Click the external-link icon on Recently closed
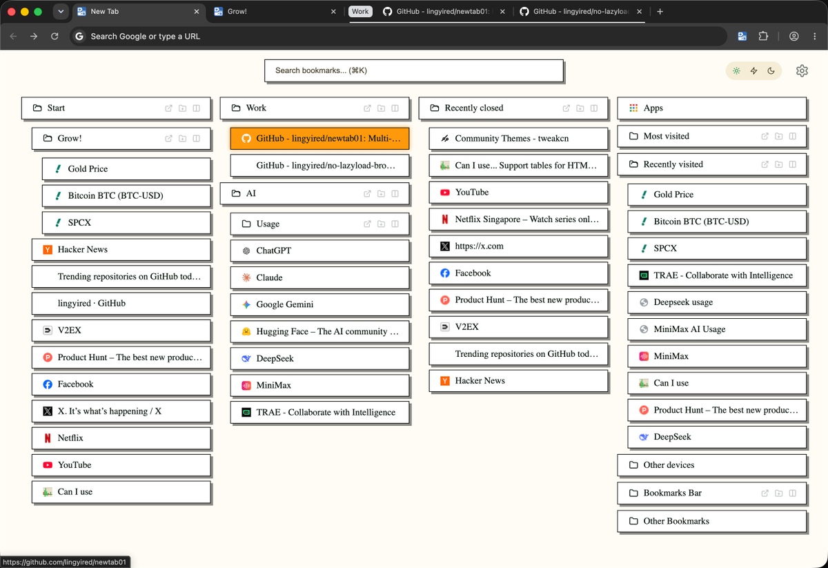This screenshot has height=568, width=828. tap(566, 108)
